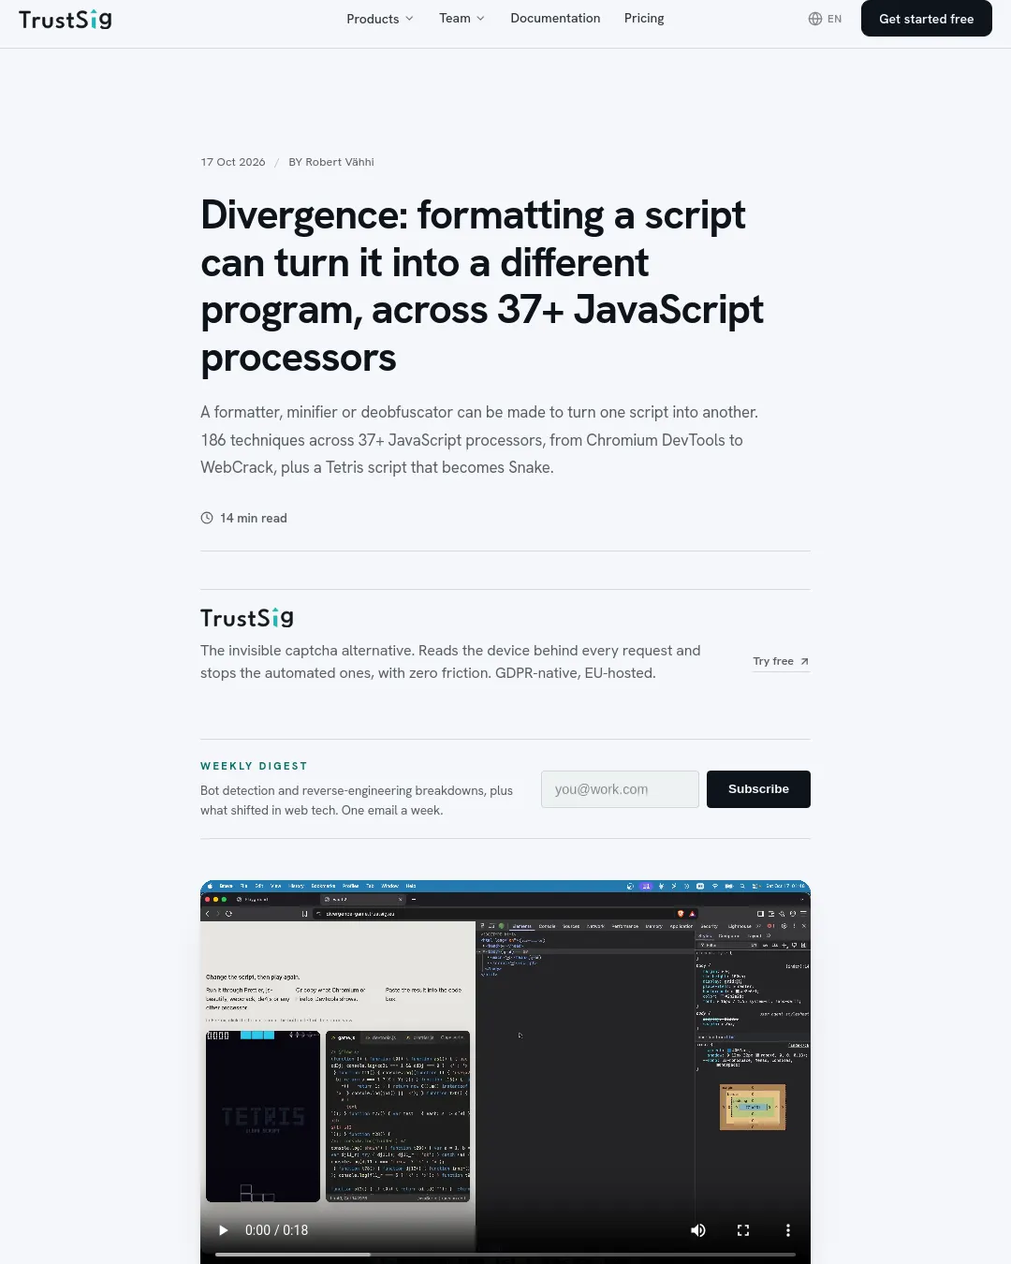
Task: Click the text "The invisible captcha alternative"
Action: 307,651
